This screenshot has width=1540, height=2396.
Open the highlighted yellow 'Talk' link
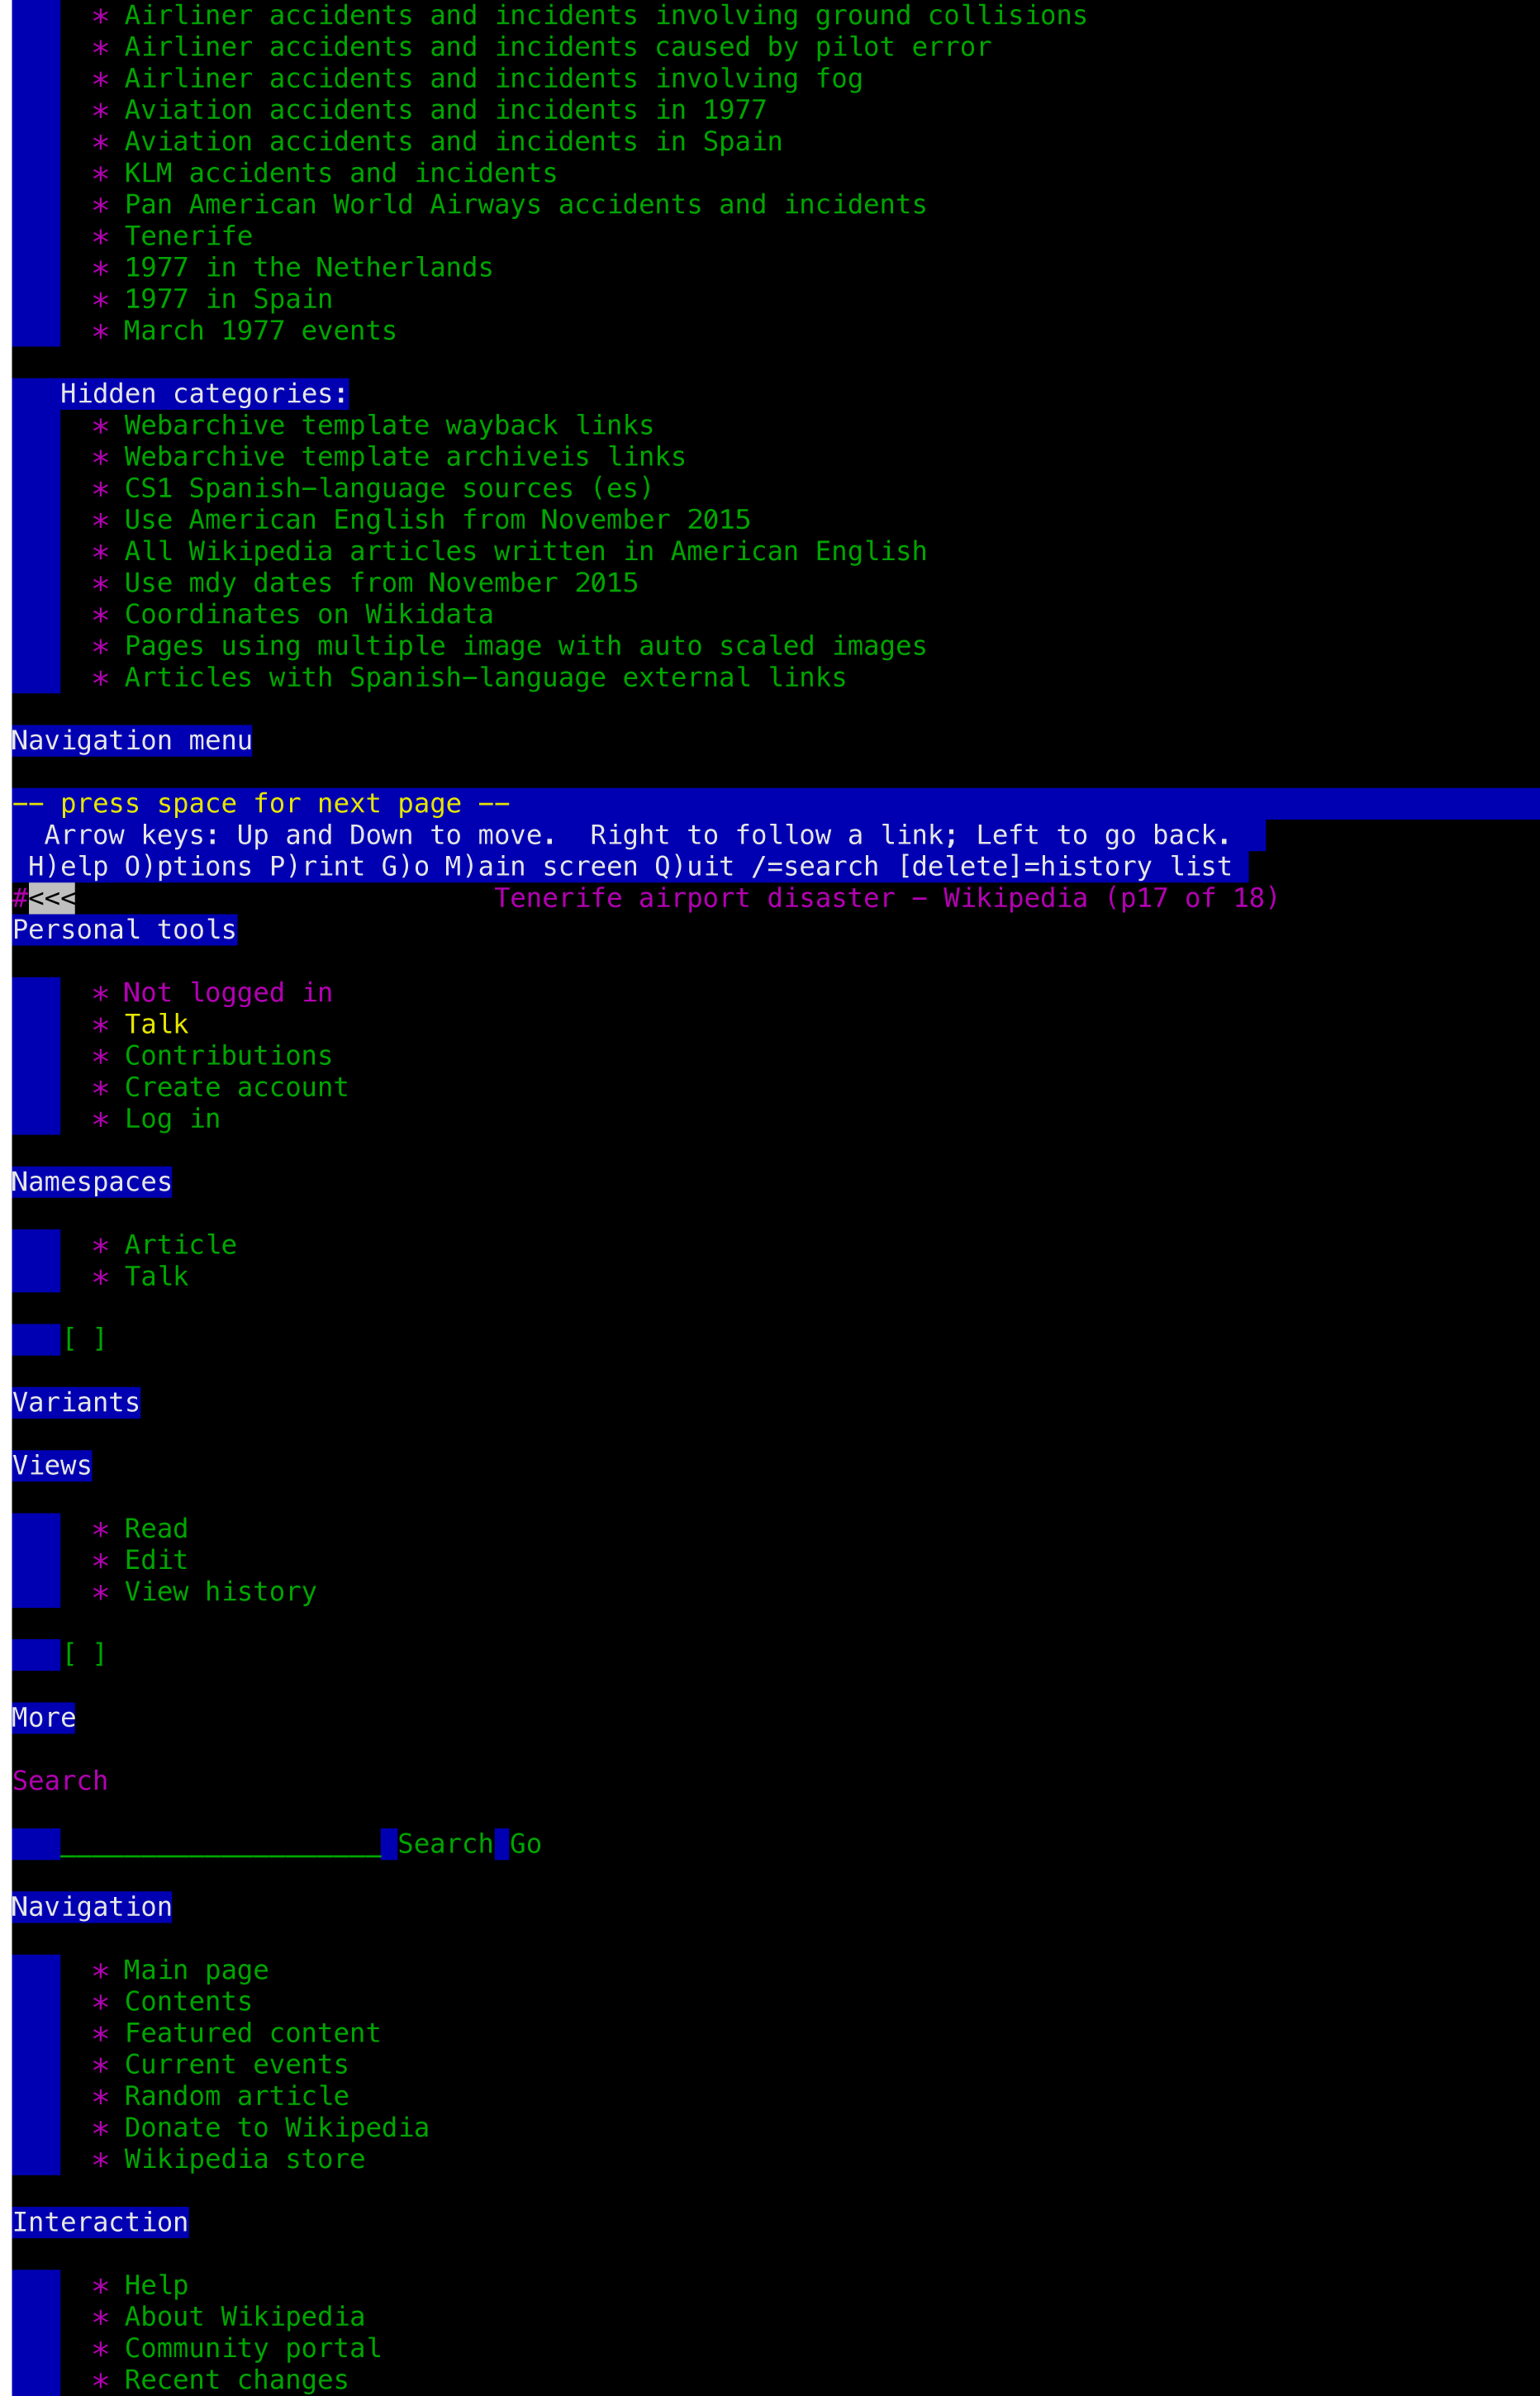[156, 1025]
